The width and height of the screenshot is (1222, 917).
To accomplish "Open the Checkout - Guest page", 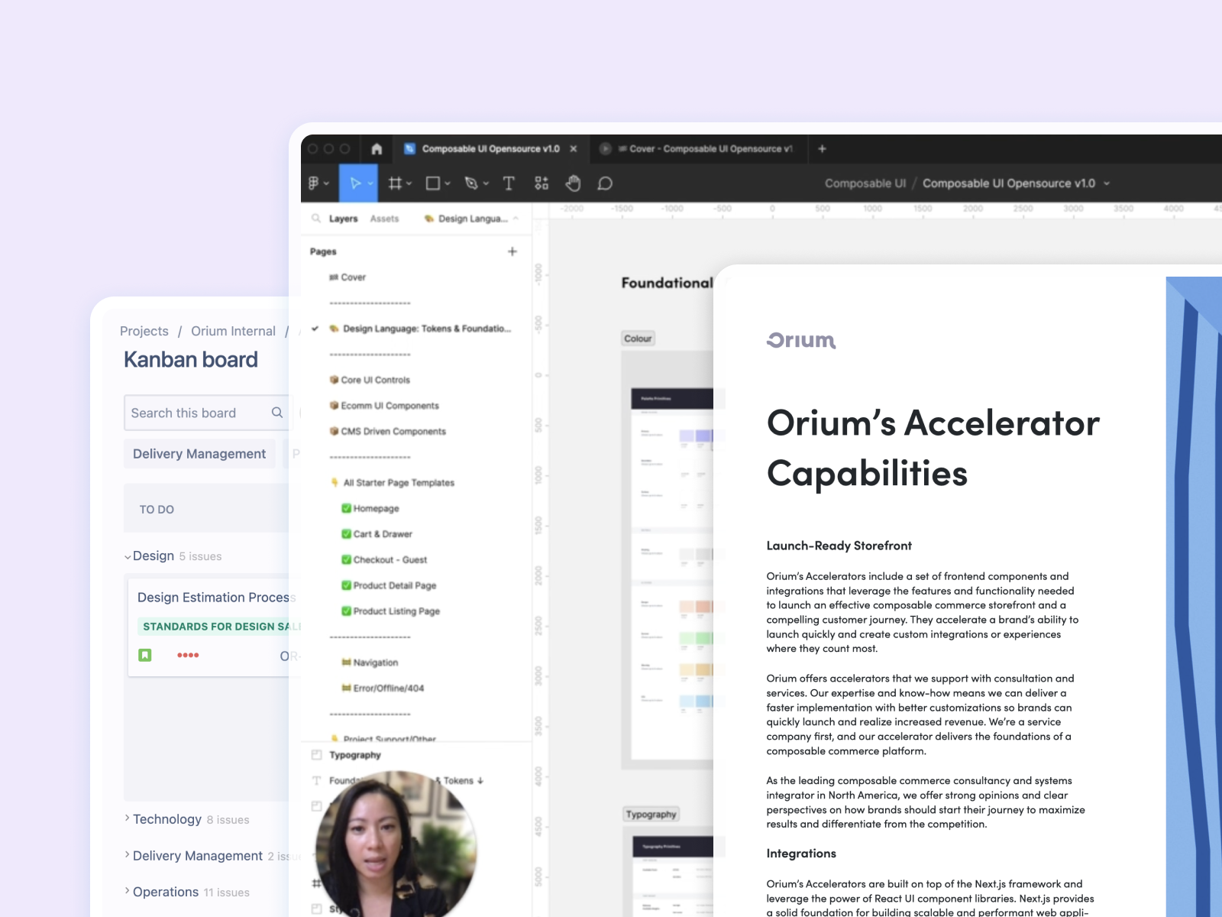I will 384,559.
